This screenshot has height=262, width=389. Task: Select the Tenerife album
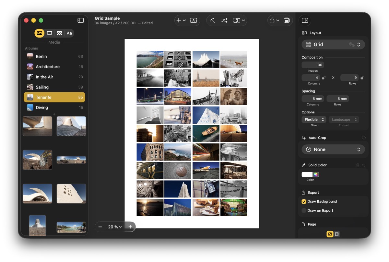(x=54, y=97)
